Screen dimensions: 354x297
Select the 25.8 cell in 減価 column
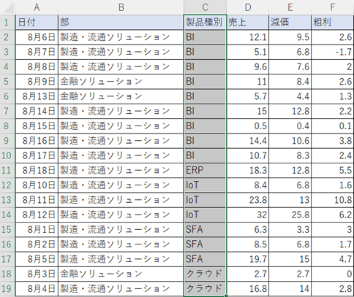pos(290,215)
